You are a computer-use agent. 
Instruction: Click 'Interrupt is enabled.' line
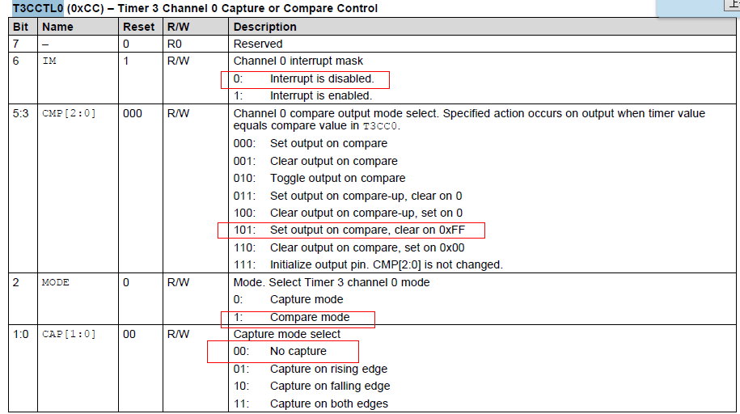[302, 96]
